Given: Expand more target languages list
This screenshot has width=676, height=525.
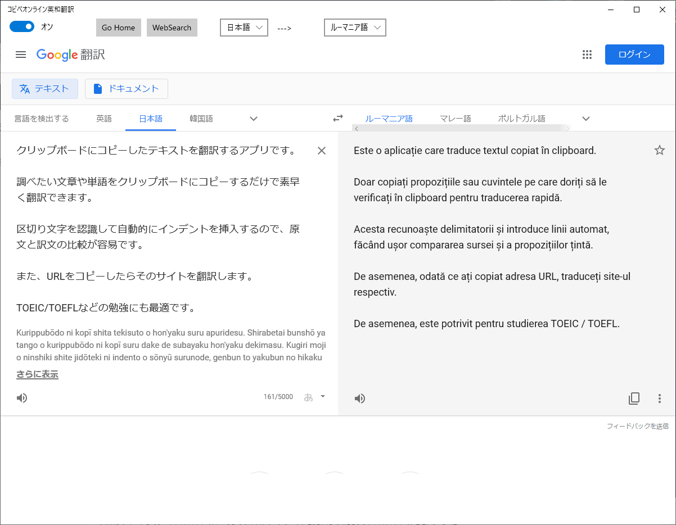Looking at the screenshot, I should click(586, 119).
